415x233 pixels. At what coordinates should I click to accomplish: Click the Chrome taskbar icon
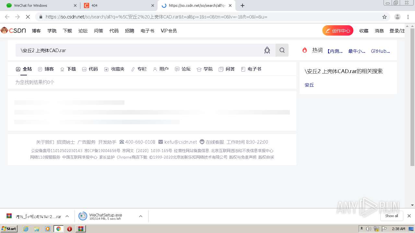[59, 229]
